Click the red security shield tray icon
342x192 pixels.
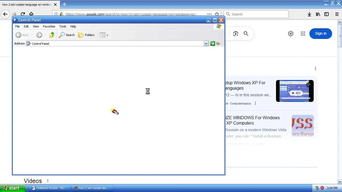[322, 188]
